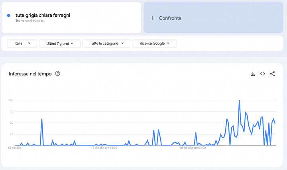Click the 20 dic alle ore 03:00 label
The width and height of the screenshot is (287, 170).
point(193,148)
